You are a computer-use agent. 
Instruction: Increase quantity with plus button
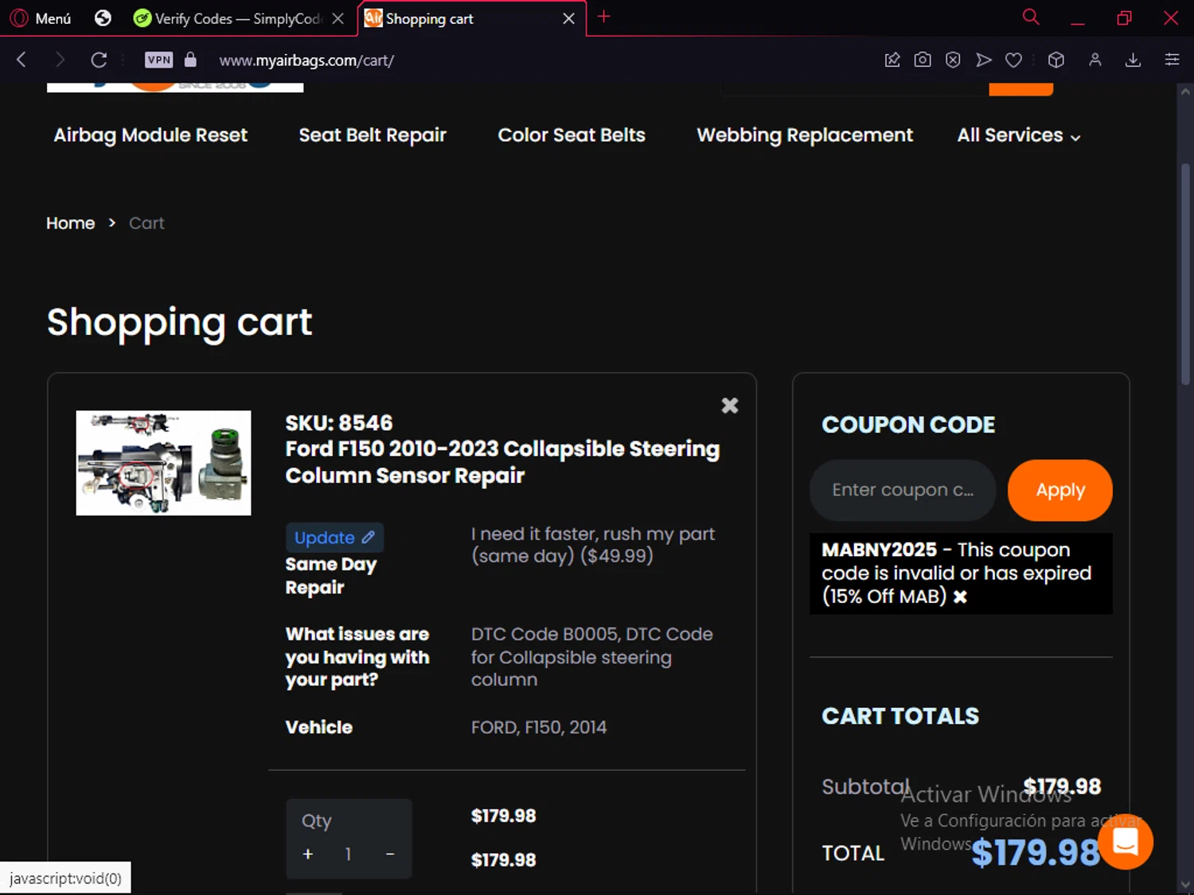308,854
